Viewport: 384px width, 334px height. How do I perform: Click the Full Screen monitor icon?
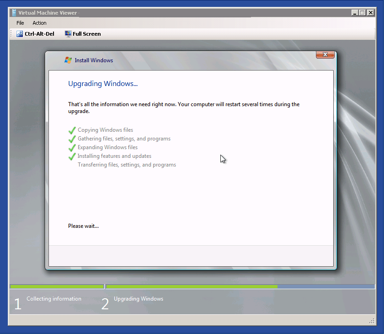click(68, 34)
